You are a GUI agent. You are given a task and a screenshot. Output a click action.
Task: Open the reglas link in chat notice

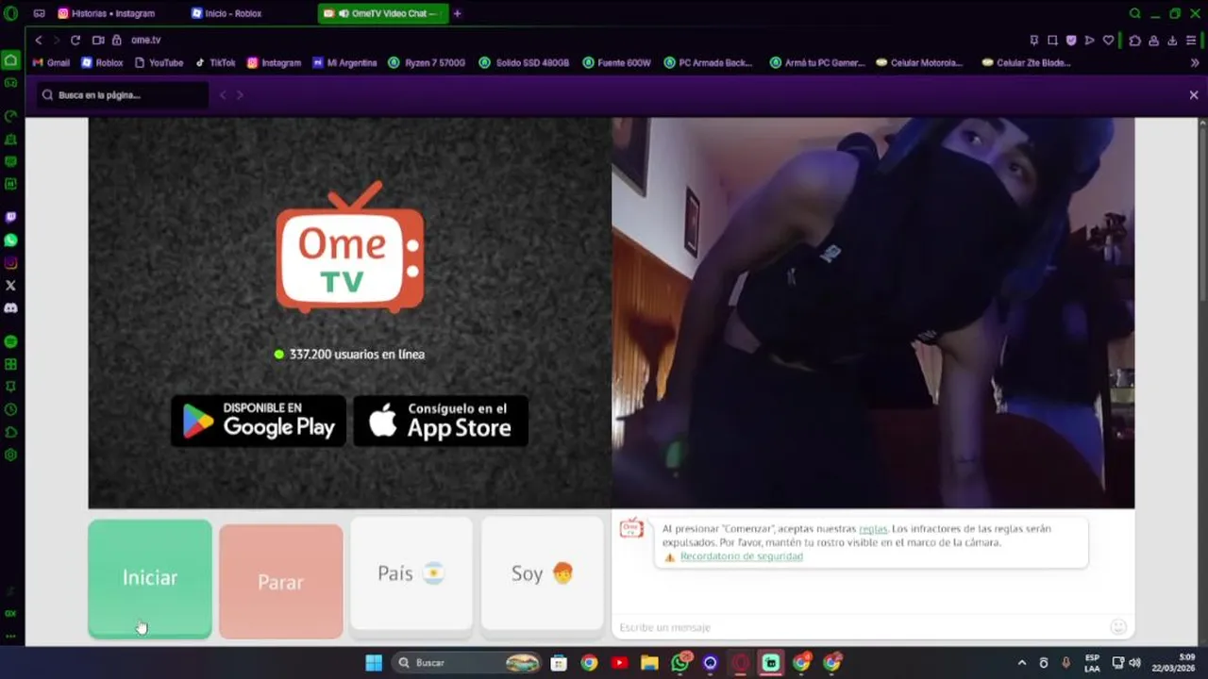pyautogui.click(x=873, y=529)
